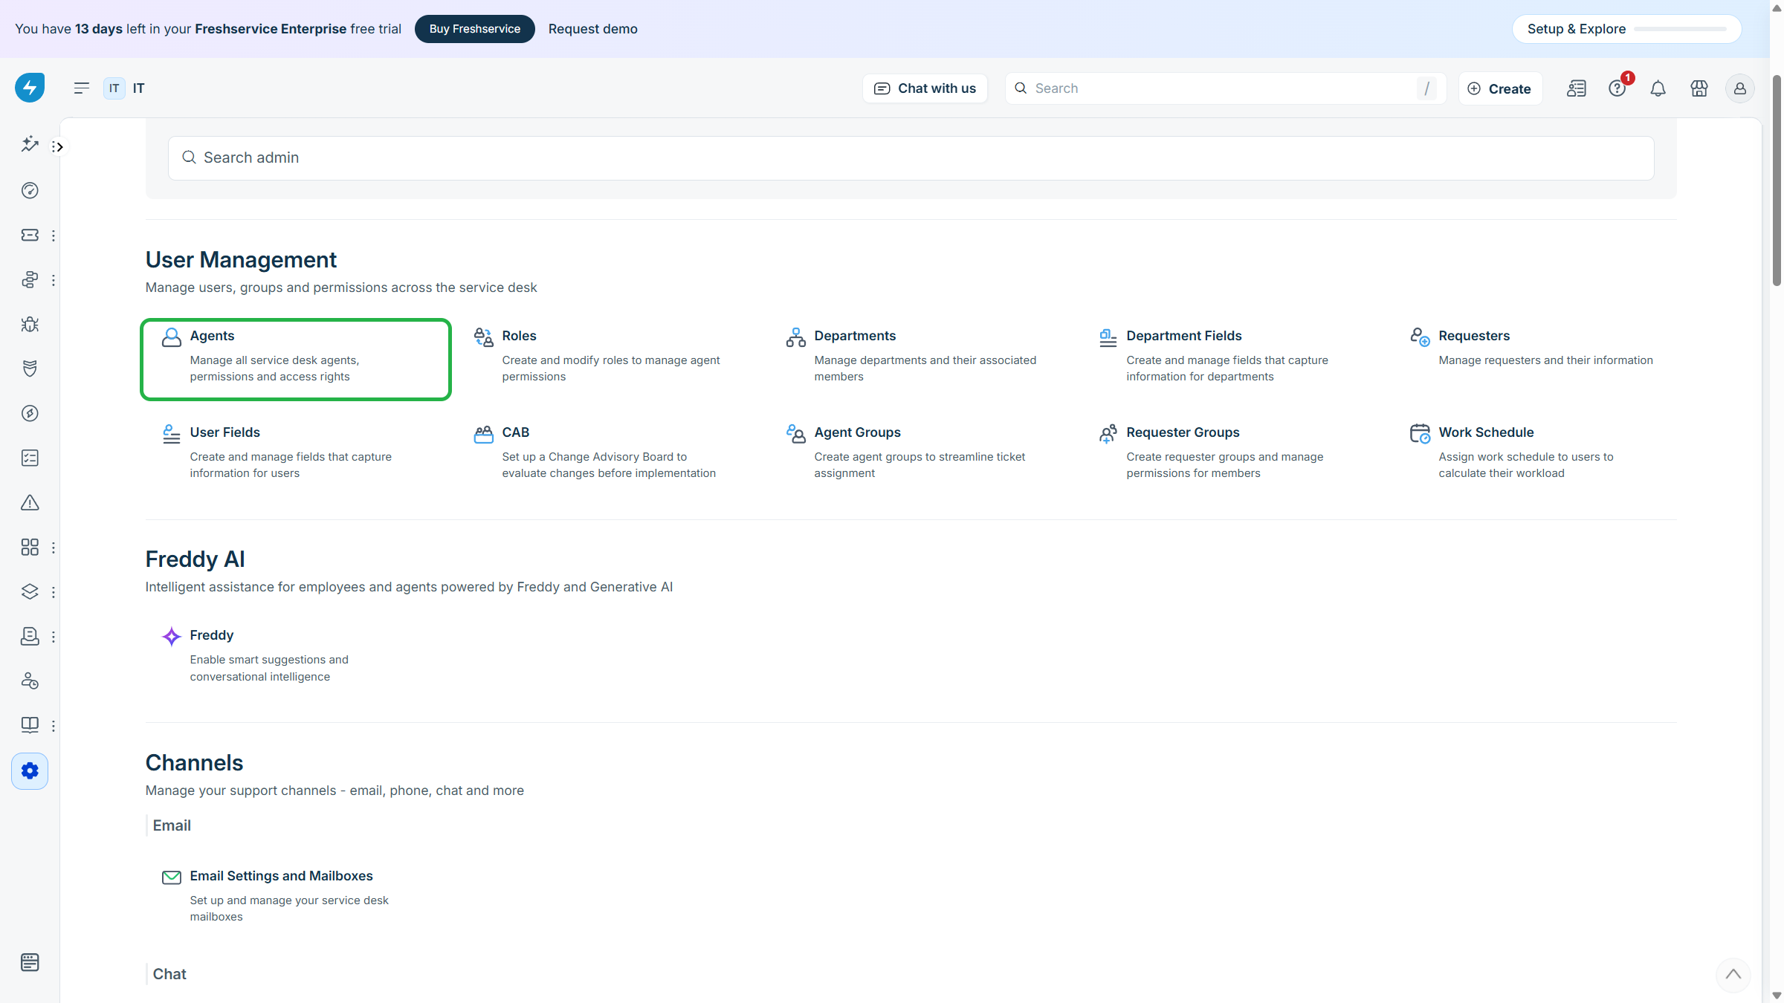Open the grid modules icon in sidebar
1784x1003 pixels.
pyautogui.click(x=30, y=547)
